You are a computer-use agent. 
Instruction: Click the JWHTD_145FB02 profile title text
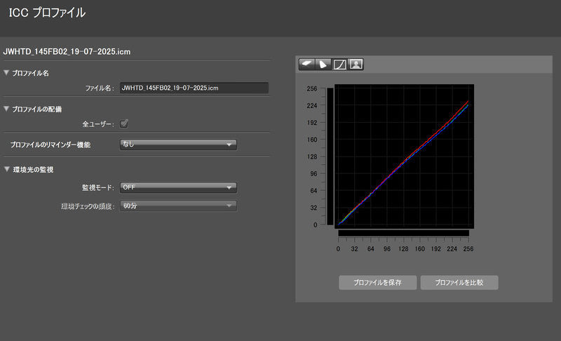coord(67,52)
